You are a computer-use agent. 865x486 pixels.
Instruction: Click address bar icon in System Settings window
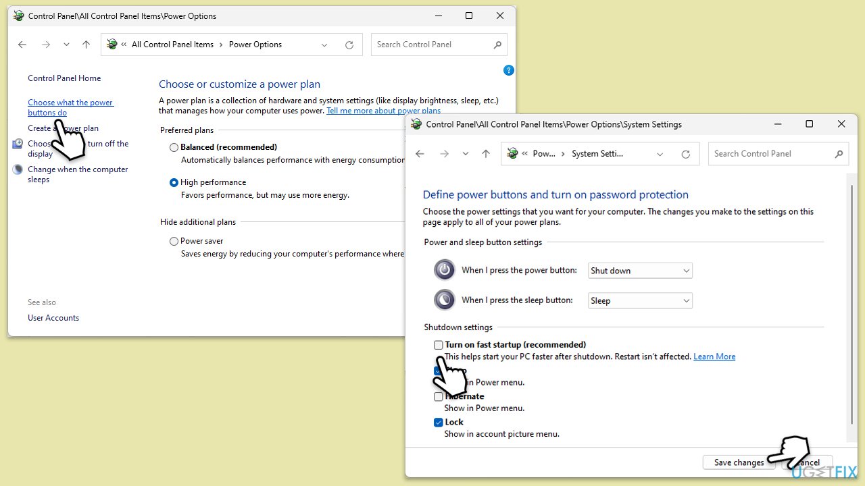pos(513,154)
